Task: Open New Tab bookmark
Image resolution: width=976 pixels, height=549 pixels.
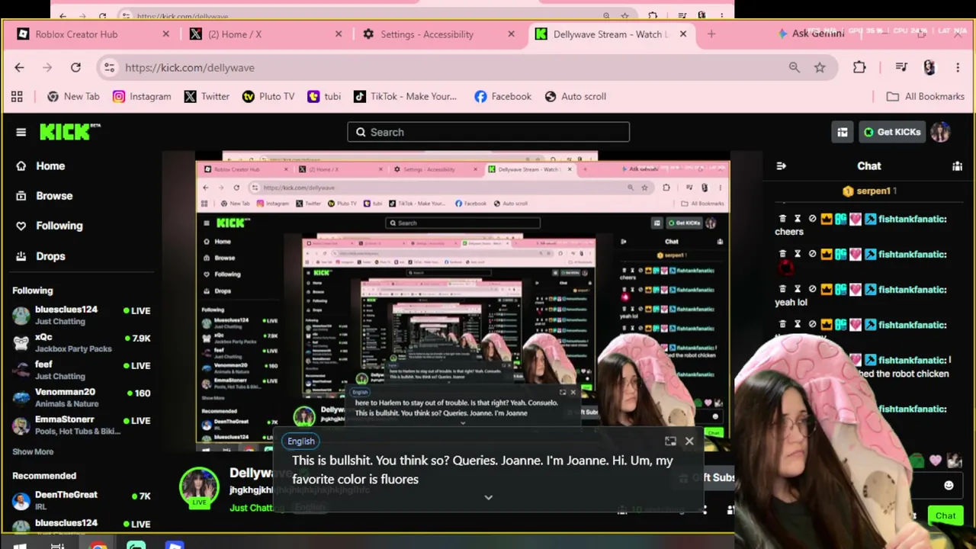Action: coord(73,96)
